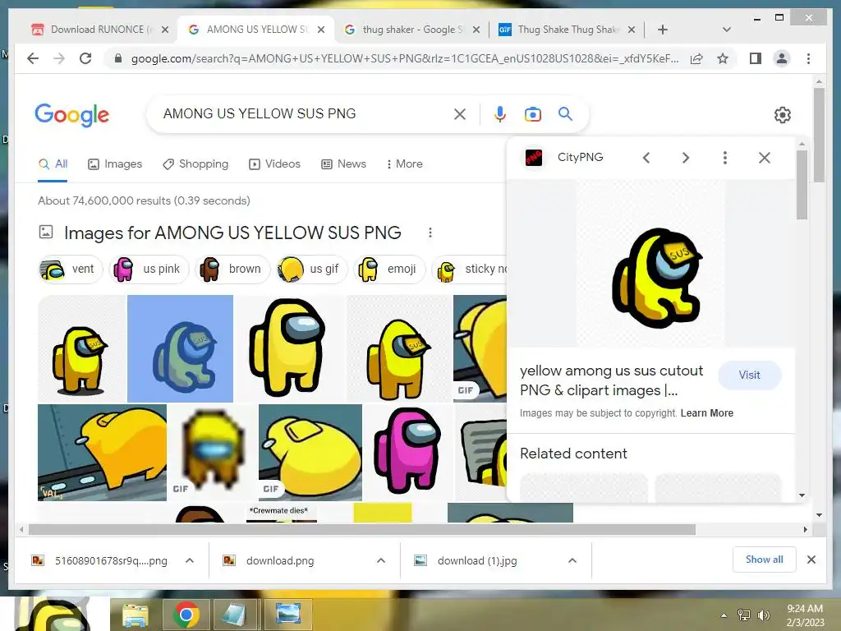841x631 pixels.
Task: Show previous image in preview panel
Action: (x=646, y=158)
